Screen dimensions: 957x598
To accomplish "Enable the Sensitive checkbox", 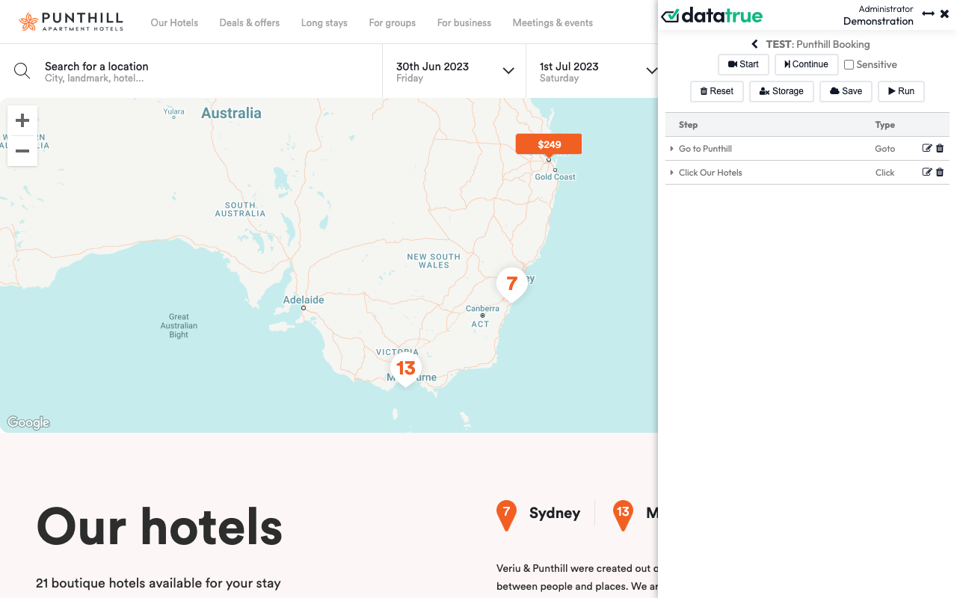I will point(849,65).
